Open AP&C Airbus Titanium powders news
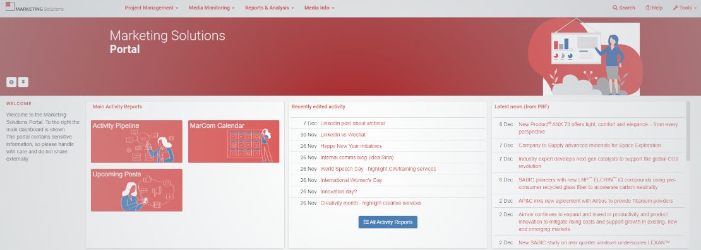 click(x=596, y=200)
